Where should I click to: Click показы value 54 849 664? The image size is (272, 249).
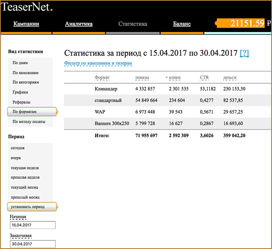coord(147,100)
